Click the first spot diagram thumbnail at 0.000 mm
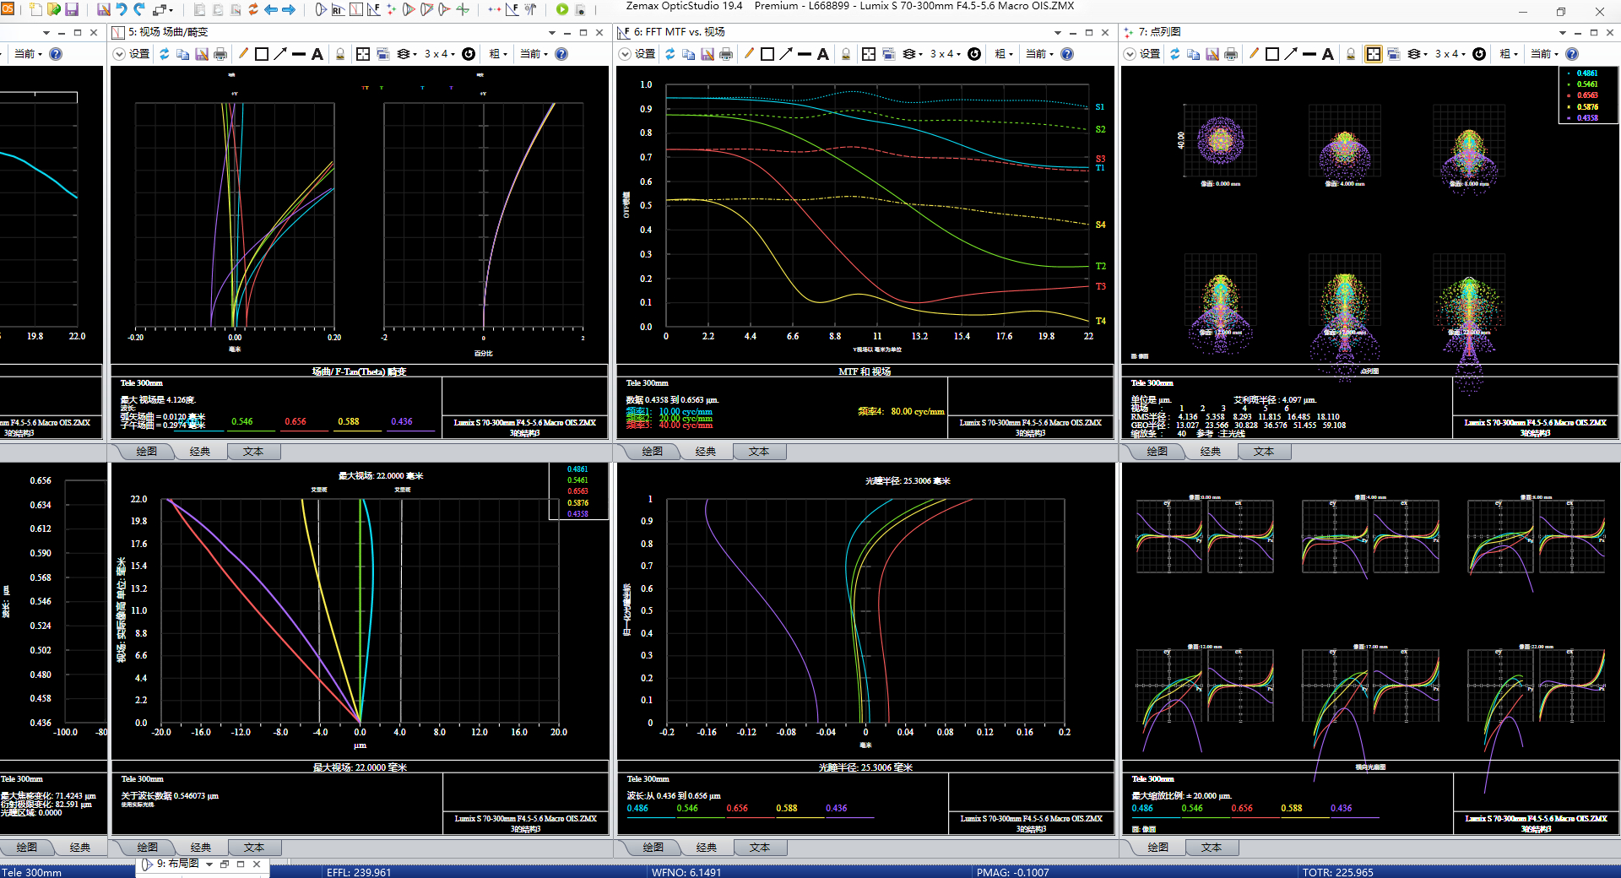Image resolution: width=1621 pixels, height=878 pixels. pos(1221,140)
